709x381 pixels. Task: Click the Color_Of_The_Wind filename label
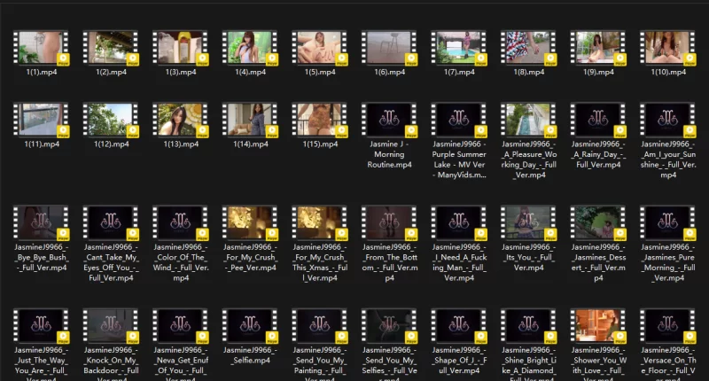pyautogui.click(x=181, y=262)
